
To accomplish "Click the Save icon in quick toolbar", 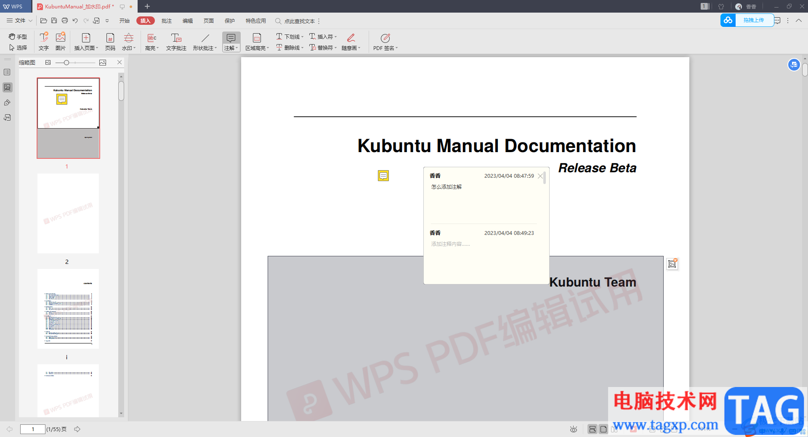I will pos(54,21).
